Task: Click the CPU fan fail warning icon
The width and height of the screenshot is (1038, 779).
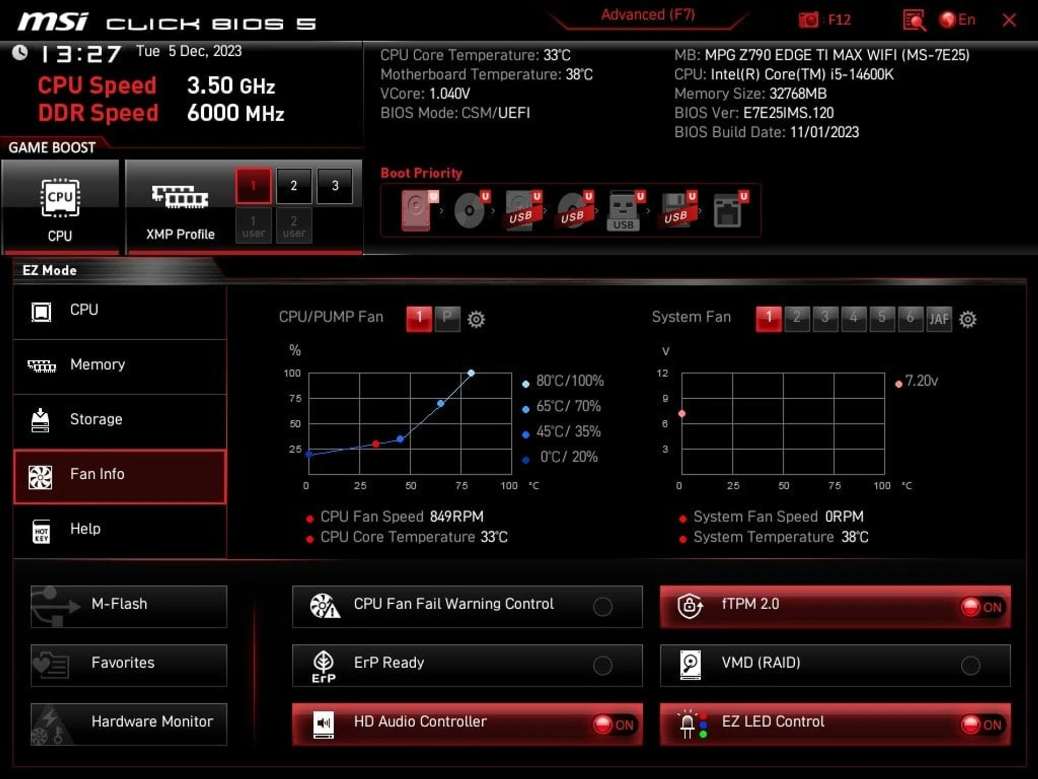Action: pos(325,606)
